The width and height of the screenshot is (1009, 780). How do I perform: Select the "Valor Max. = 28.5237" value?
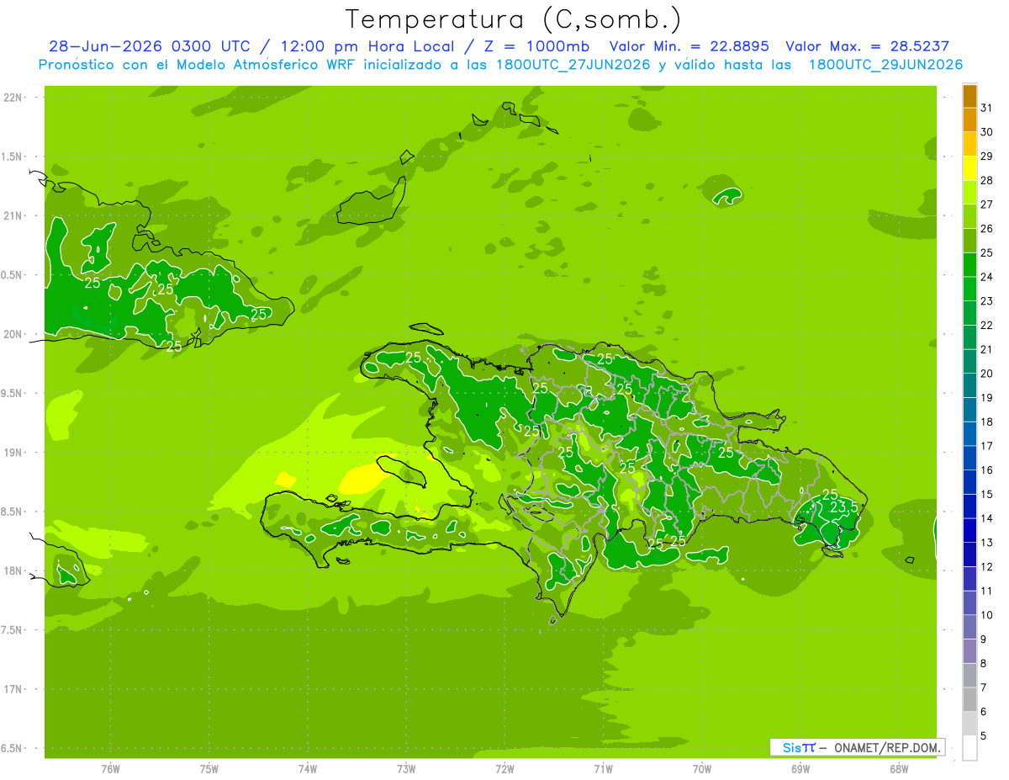coord(867,46)
